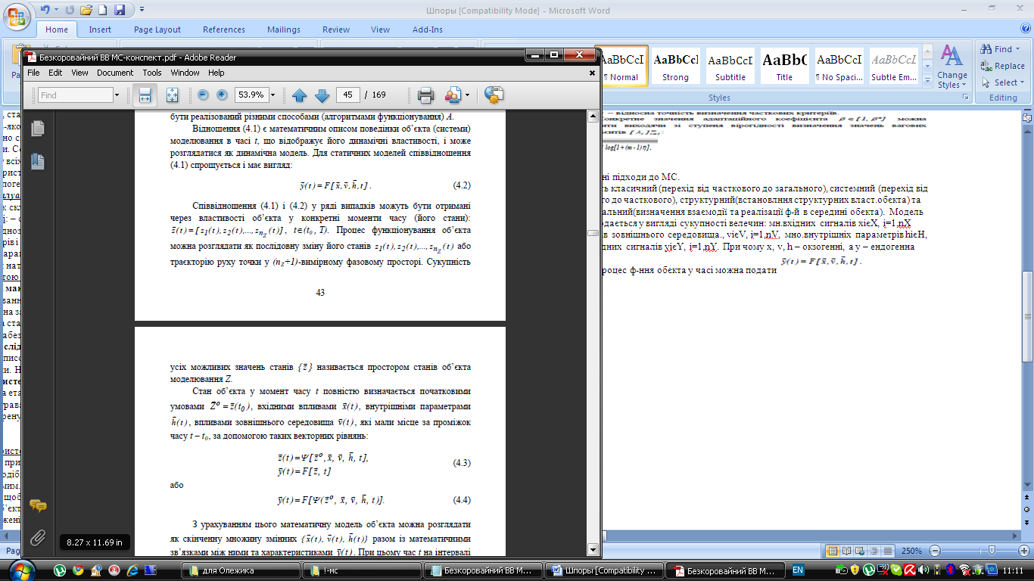
Task: Open Word Help question mark icon
Action: pos(1024,30)
